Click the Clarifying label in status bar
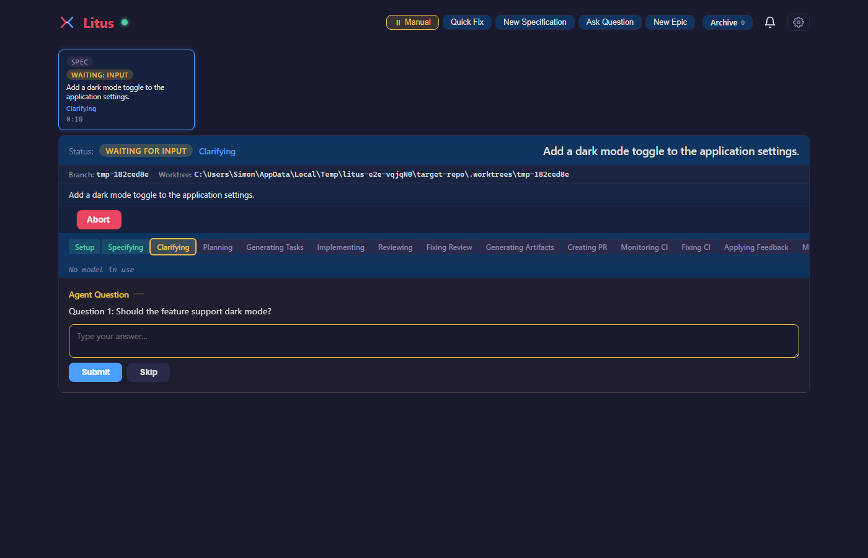 [x=217, y=151]
